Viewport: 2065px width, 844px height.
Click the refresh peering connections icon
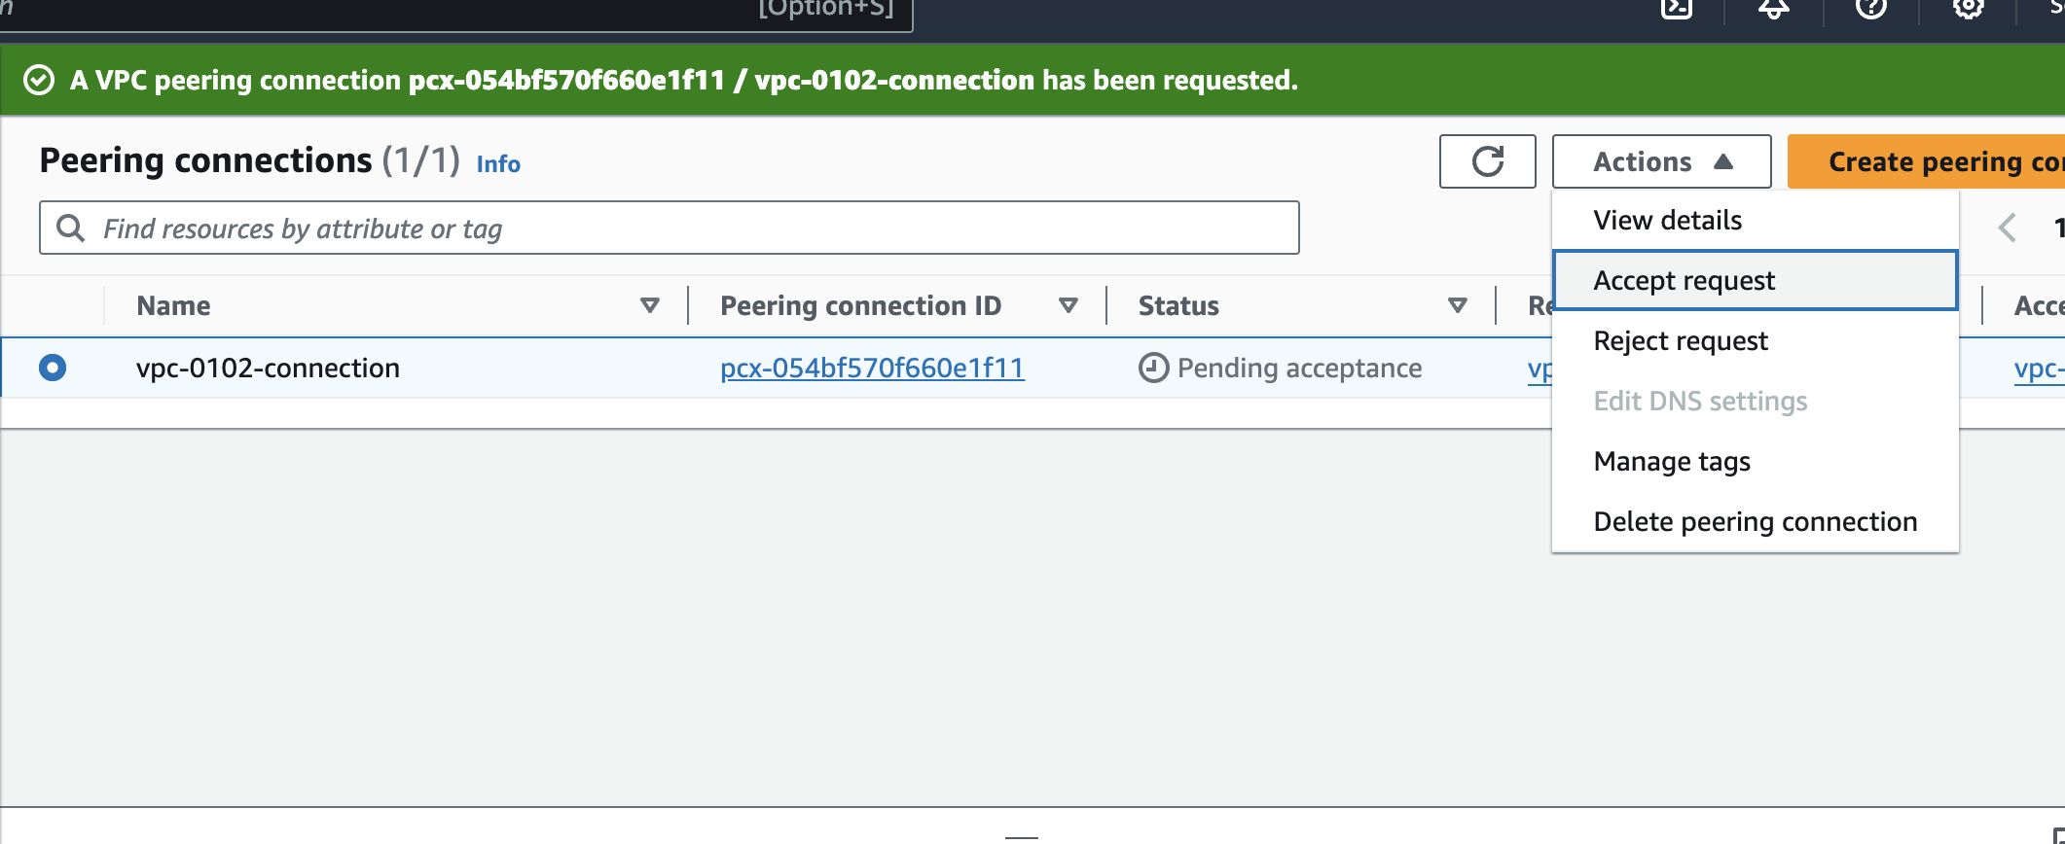(x=1487, y=161)
